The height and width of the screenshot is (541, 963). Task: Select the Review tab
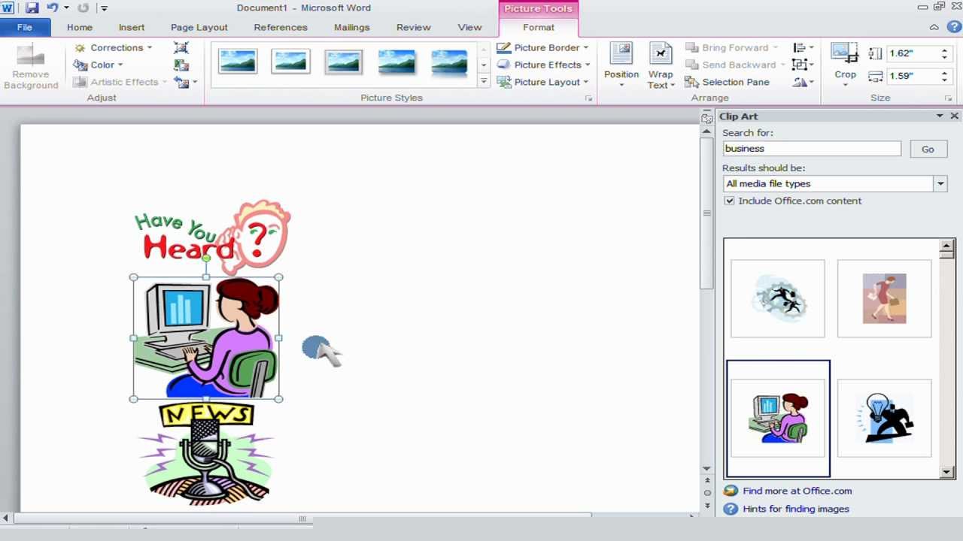(x=414, y=27)
